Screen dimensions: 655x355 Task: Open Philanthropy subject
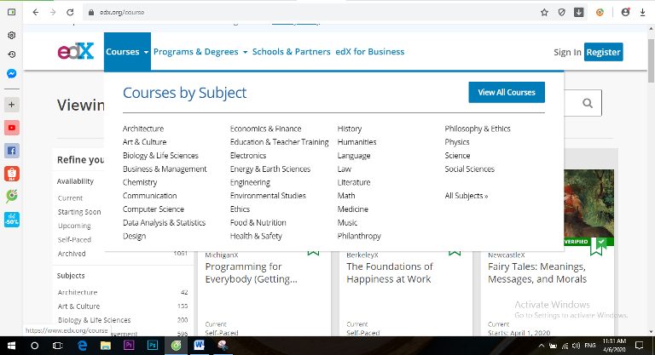pyautogui.click(x=359, y=236)
